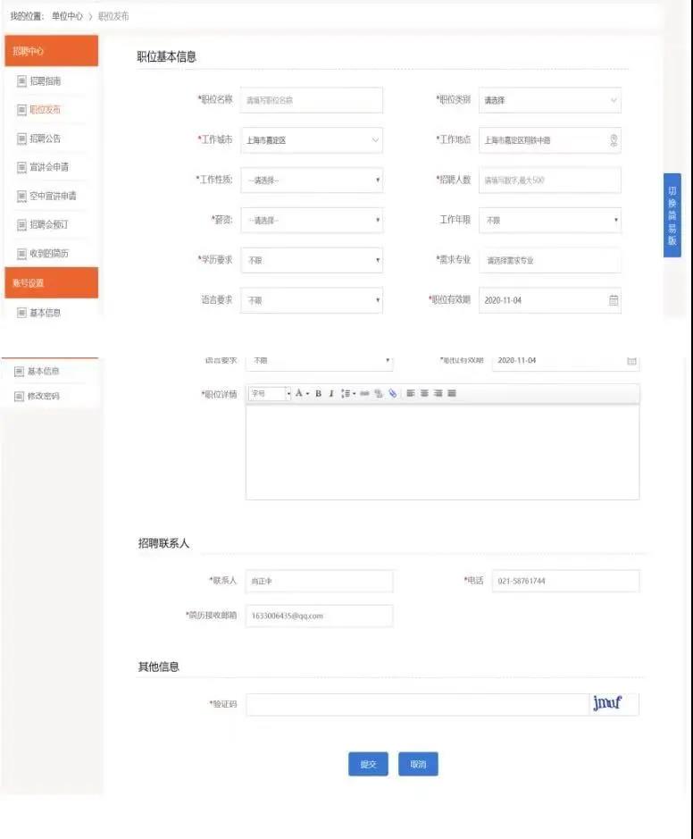Click the font color A icon
693x839 pixels.
298,394
